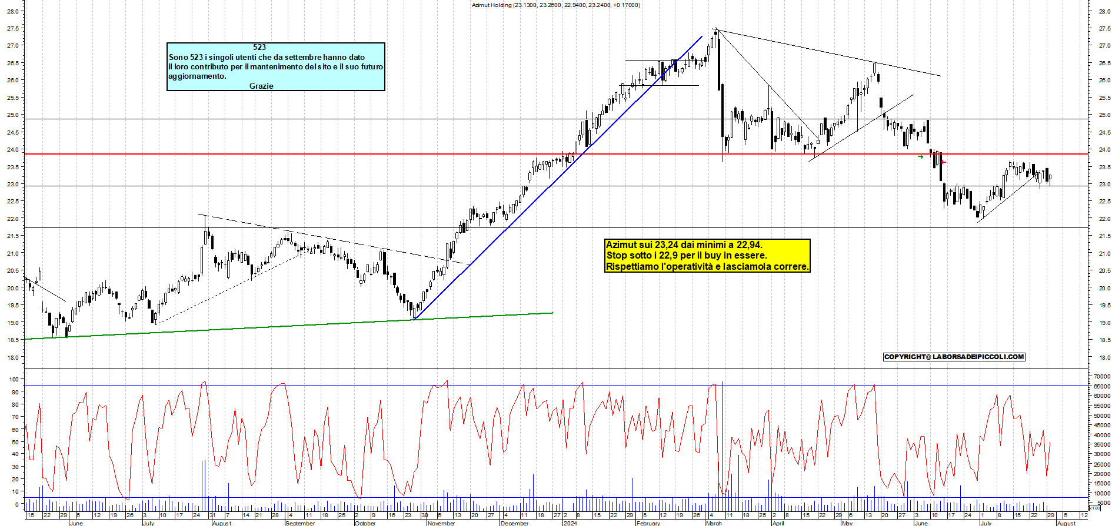Click the 35000 volume scale label
Viewport: 1112px width, 526px height.
[x=1102, y=445]
